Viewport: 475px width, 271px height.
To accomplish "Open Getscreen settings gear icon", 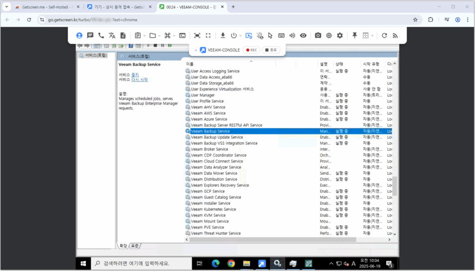I will 340,35.
